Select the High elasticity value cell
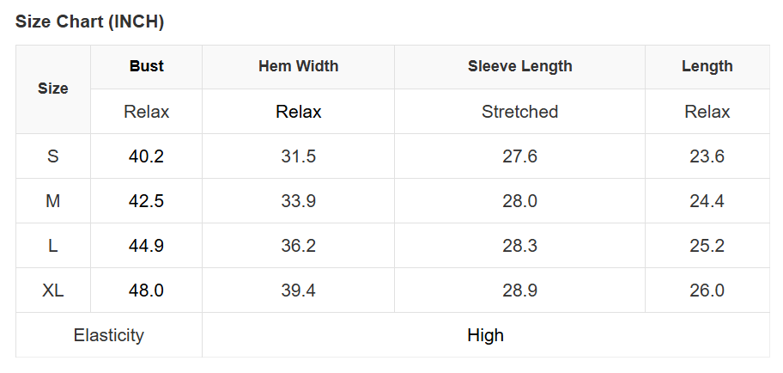The width and height of the screenshot is (783, 373). point(485,335)
